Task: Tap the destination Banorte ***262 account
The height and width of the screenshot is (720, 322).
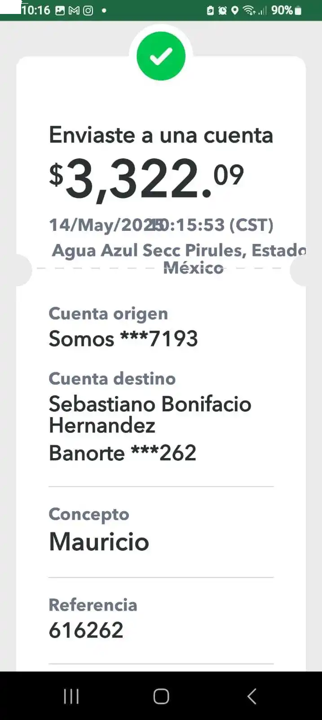Action: point(122,453)
